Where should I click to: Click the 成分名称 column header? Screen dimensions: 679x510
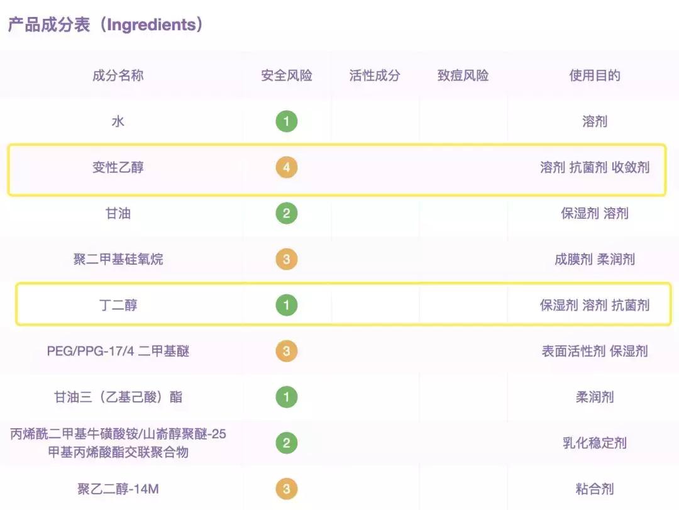[x=118, y=75]
